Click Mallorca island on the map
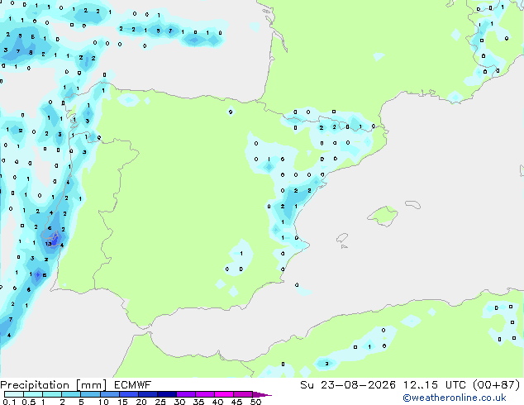This screenshot has height=405, width=524. (x=383, y=216)
